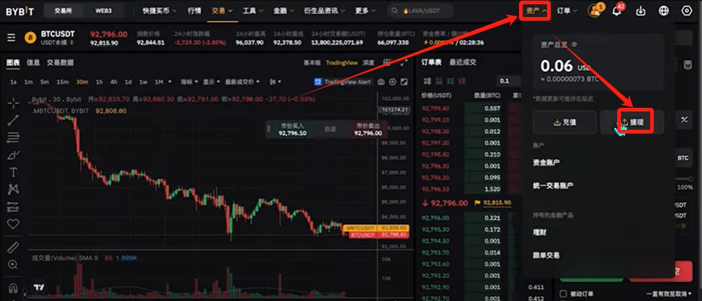This screenshot has height=301, width=702.
Task: Open the 指标 indicators dropdown
Action: (190, 82)
